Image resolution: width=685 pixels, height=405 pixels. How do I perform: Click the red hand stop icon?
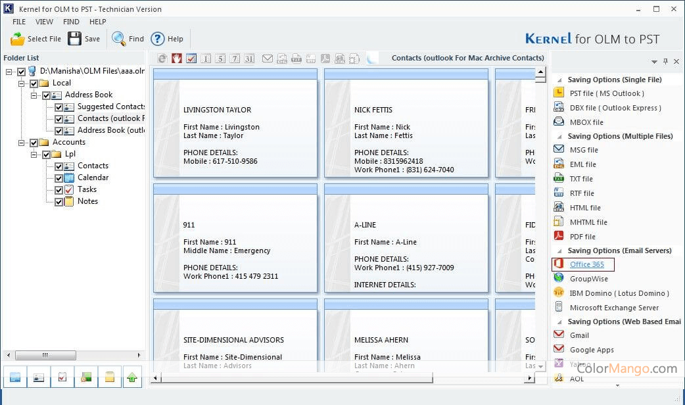177,59
